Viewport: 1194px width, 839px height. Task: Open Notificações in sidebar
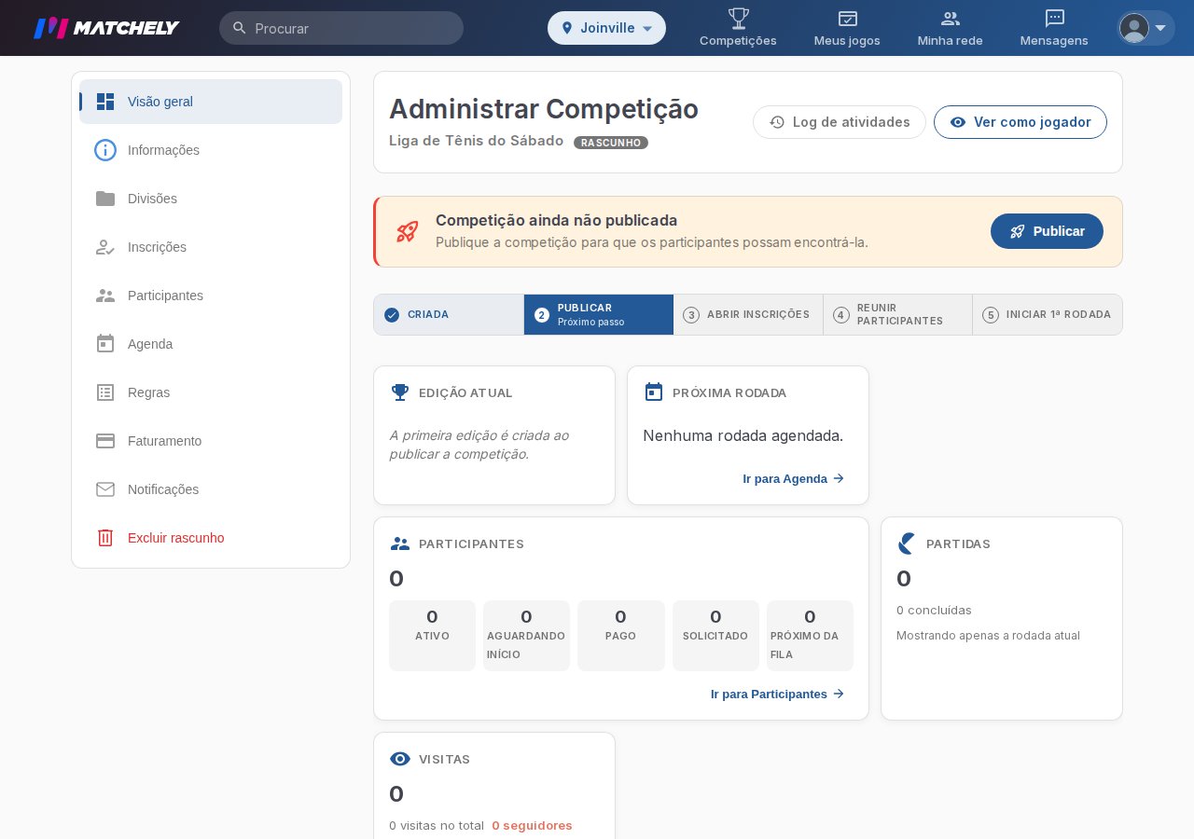[x=211, y=489]
